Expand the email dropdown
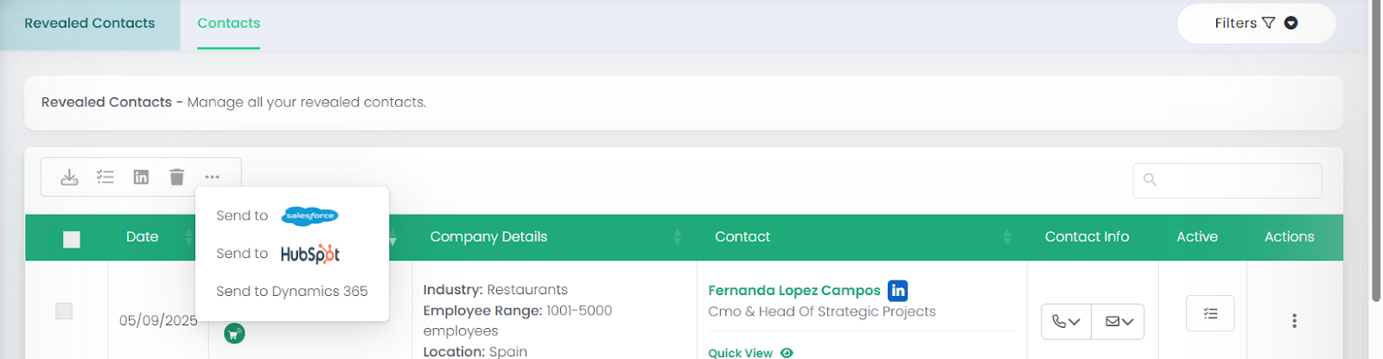Viewport: 1383px width, 359px height. (x=1119, y=322)
